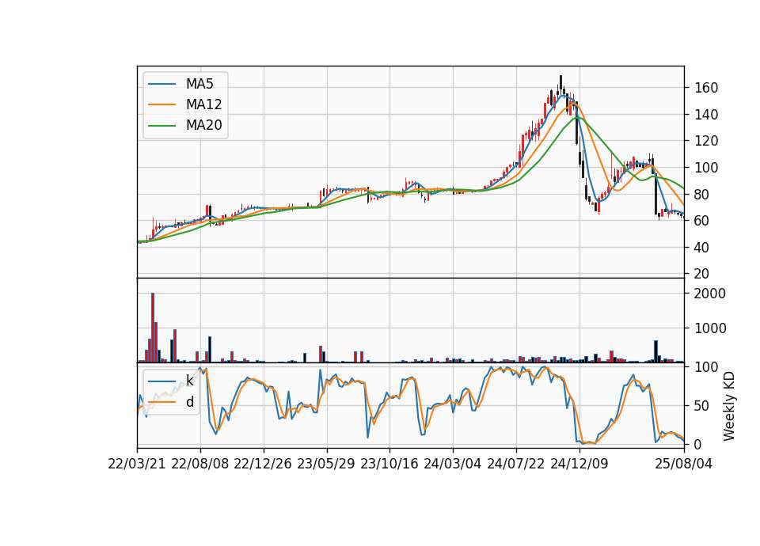This screenshot has width=760, height=546.
Task: Click the 40 price axis label
Action: pos(702,248)
